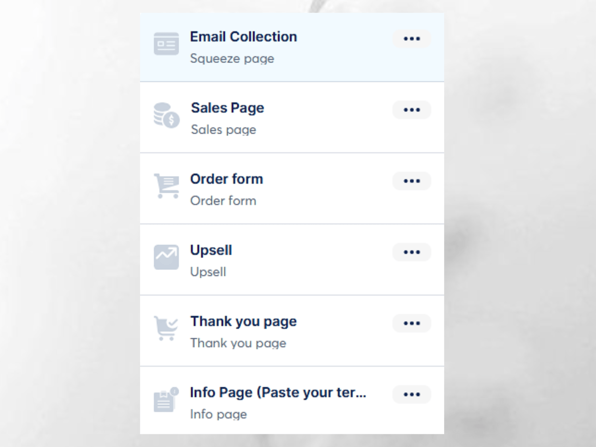
Task: Click the Info Page clipboard icon
Action: click(166, 399)
